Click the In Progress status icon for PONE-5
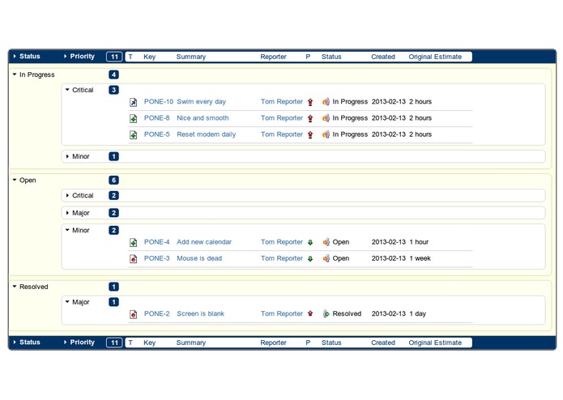 326,134
